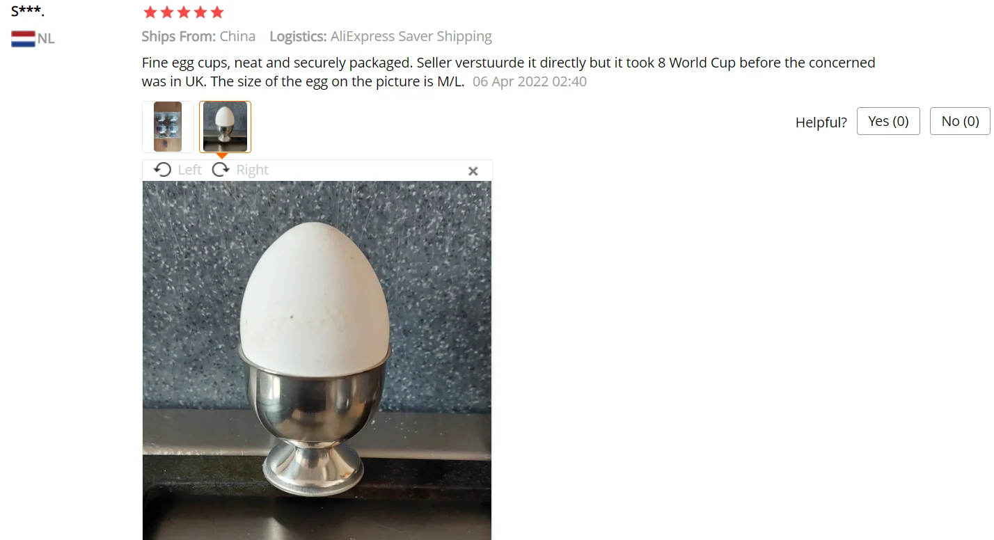Screen dimensions: 994x540
Task: Click the NL country label
Action: (46, 38)
